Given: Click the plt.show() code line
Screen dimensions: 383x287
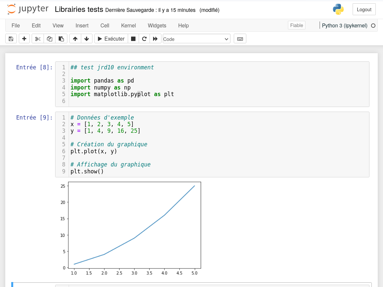Looking at the screenshot, I should coord(87,171).
